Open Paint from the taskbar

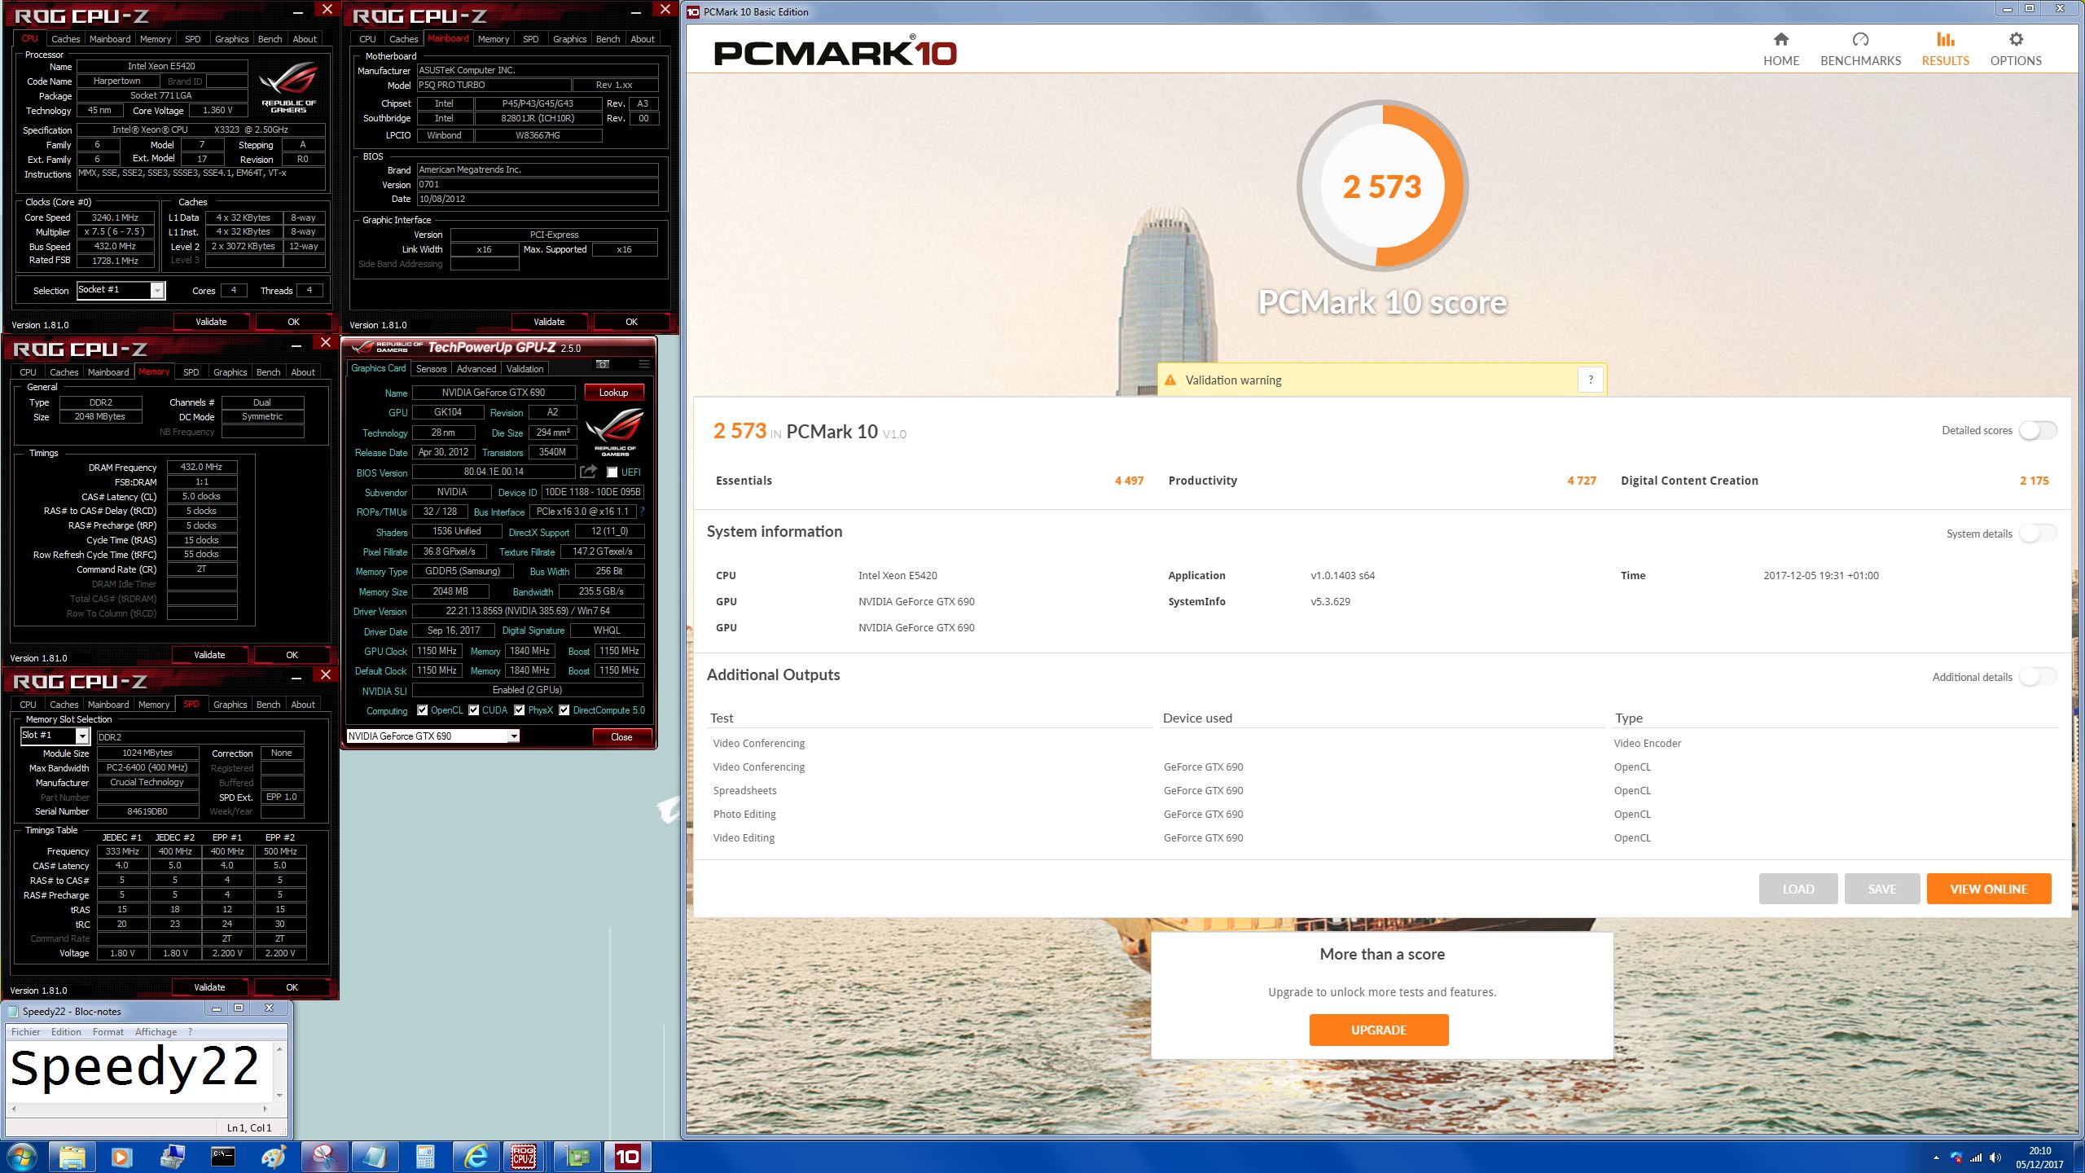coord(274,1157)
